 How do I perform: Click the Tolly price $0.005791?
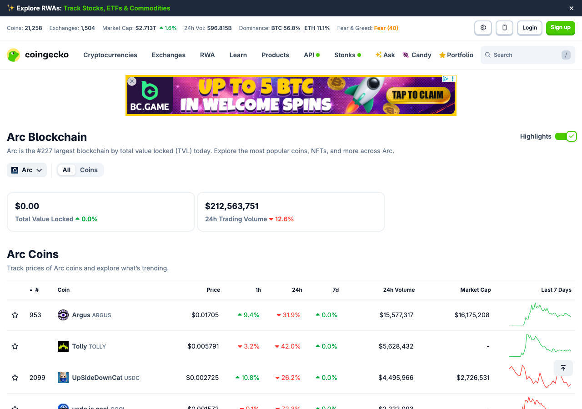(203, 346)
